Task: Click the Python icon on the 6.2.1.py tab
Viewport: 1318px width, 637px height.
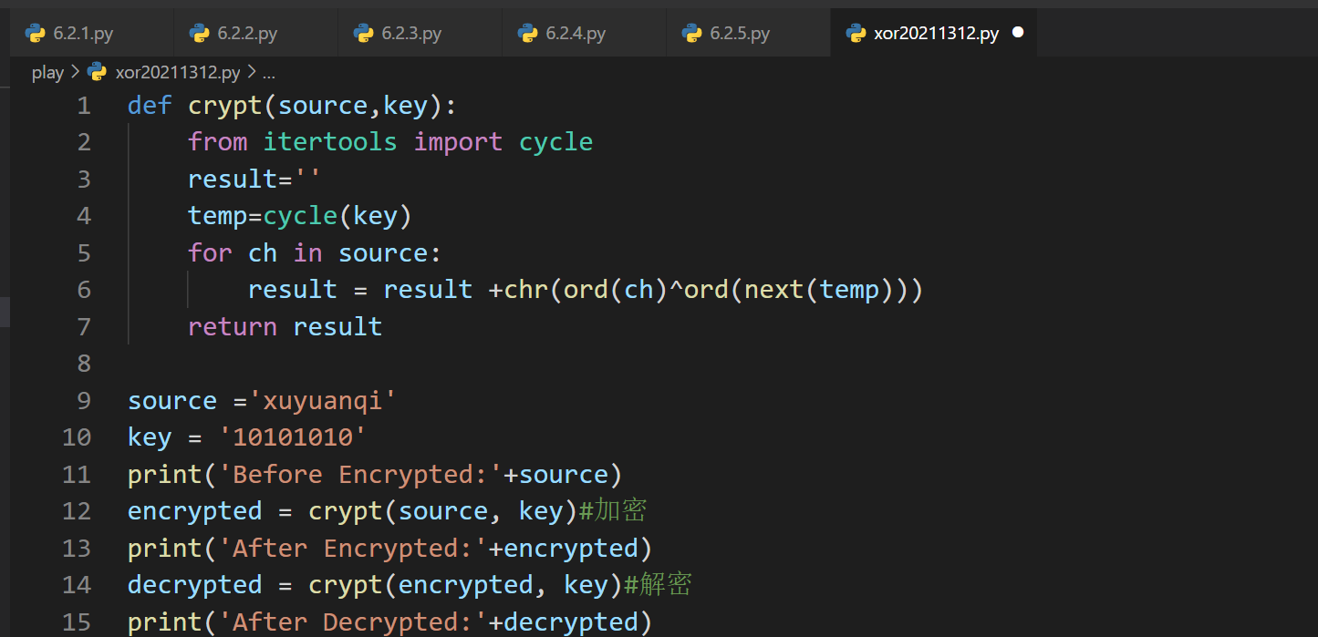Action: (36, 34)
